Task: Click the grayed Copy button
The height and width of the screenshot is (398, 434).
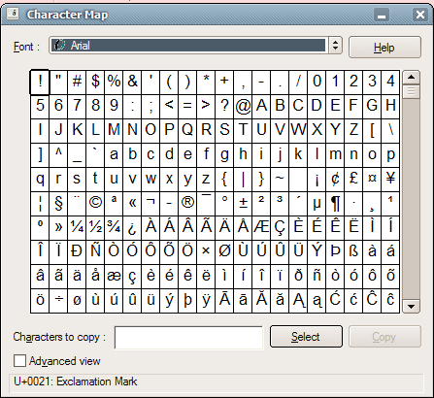Action: tap(384, 337)
